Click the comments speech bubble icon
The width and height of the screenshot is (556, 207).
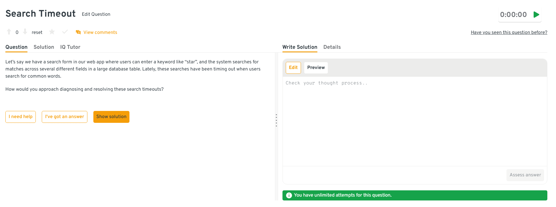pos(78,32)
